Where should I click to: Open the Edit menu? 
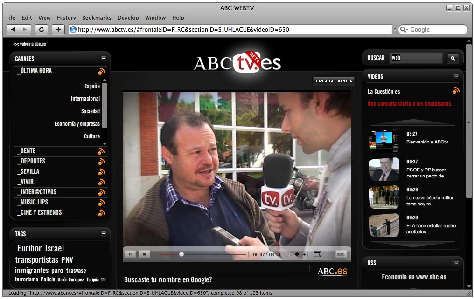(x=27, y=18)
